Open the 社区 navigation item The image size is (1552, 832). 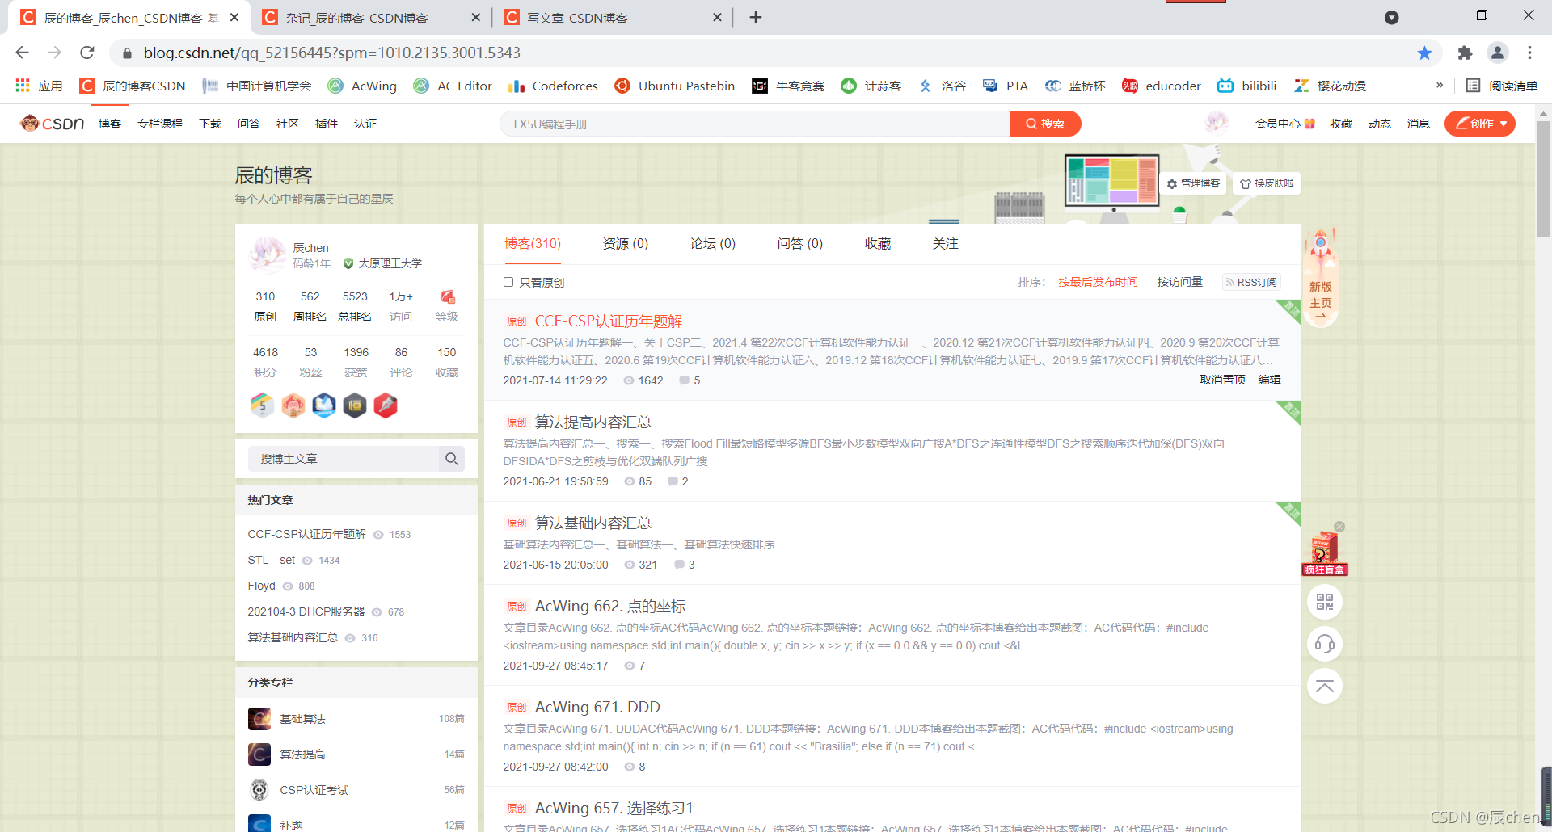pyautogui.click(x=288, y=124)
